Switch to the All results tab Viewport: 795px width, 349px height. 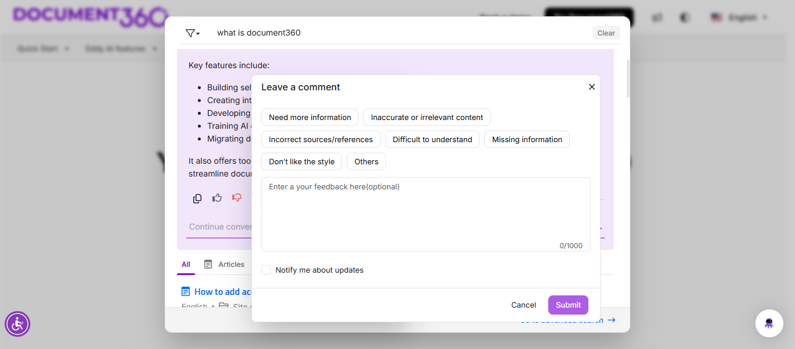(186, 265)
